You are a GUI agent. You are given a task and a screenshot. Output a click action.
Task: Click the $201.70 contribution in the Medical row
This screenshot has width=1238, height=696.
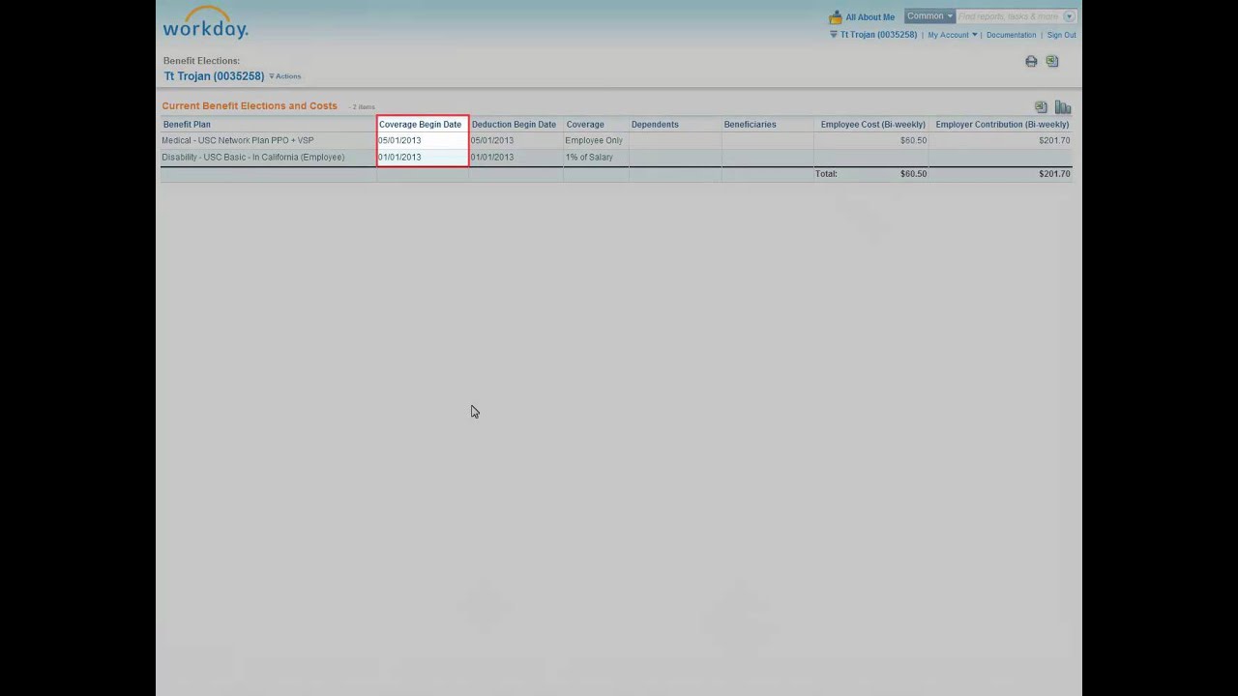click(1054, 141)
